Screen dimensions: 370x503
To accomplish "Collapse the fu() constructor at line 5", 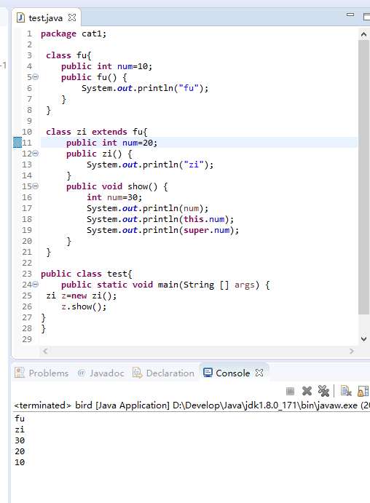I will pos(35,77).
